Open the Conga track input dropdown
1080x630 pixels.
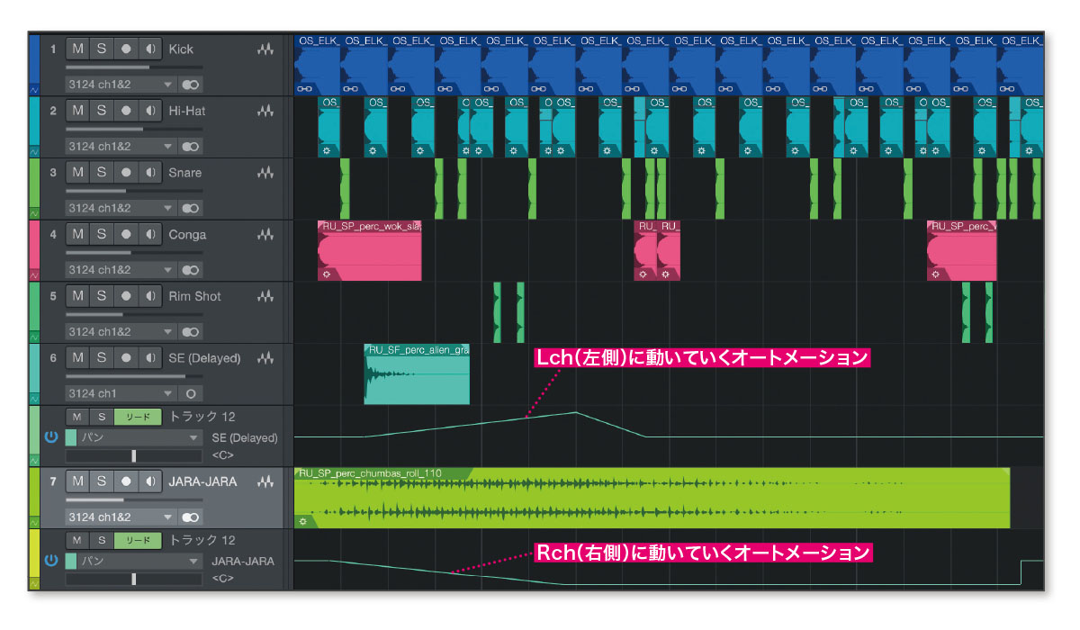(x=121, y=269)
